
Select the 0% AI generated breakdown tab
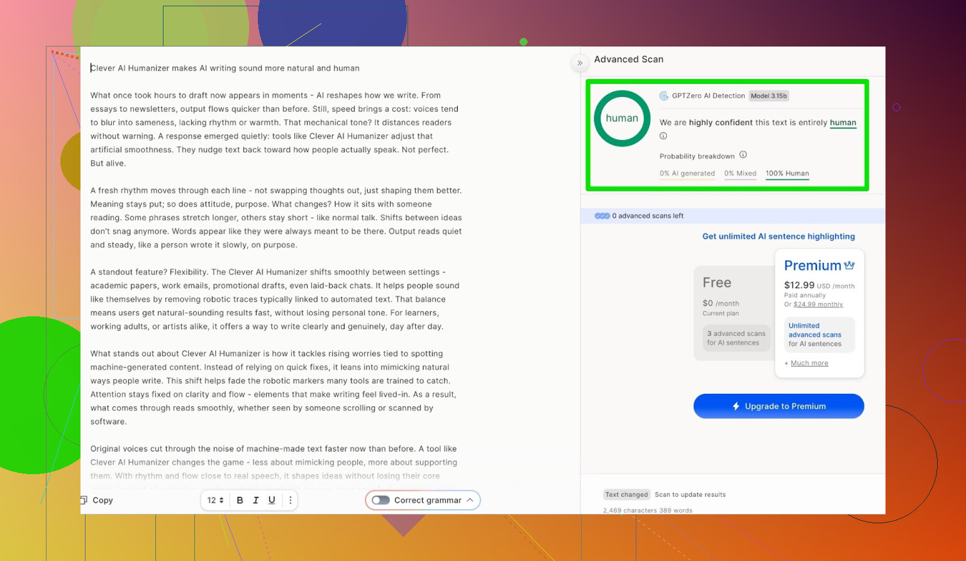[687, 174]
